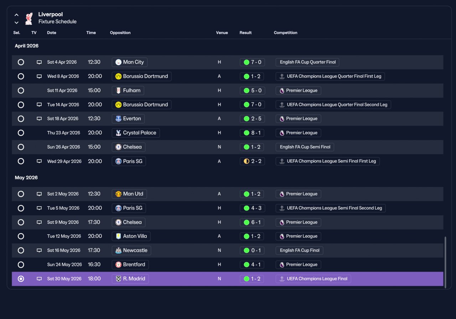Screen dimensions: 456x319
Task: Open the Man Utd team button
Action: coord(129,194)
